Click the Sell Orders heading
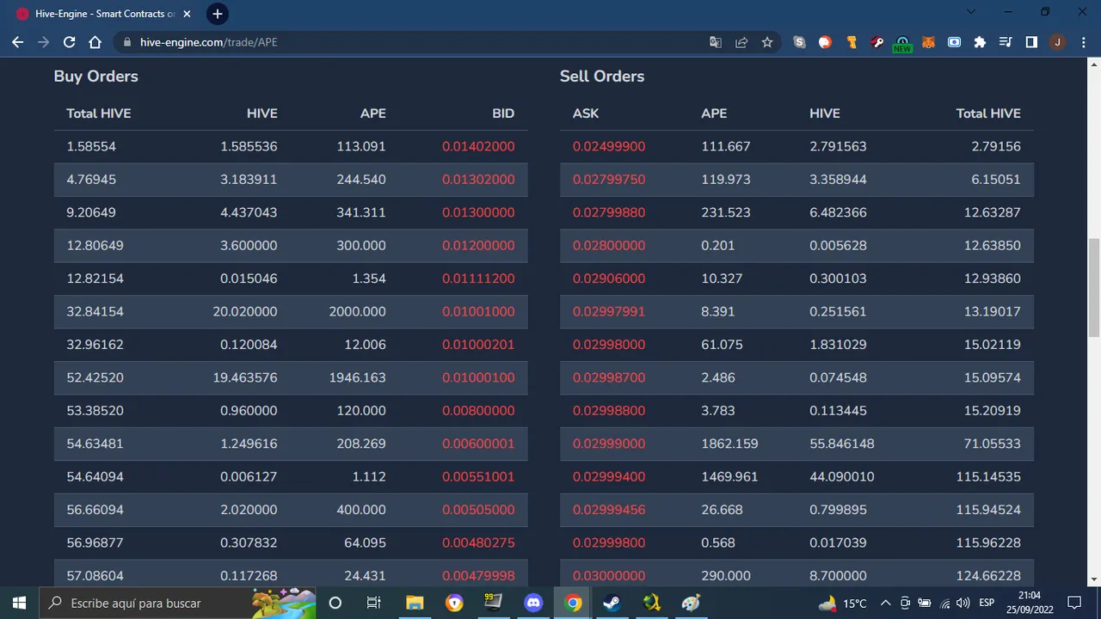The width and height of the screenshot is (1101, 619). click(x=602, y=76)
